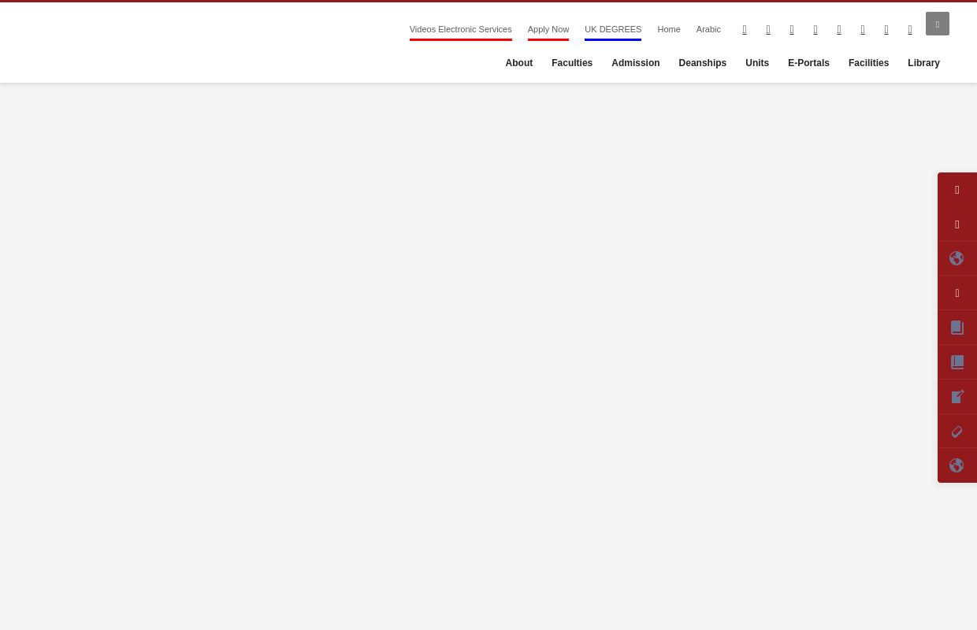This screenshot has height=630, width=977.
Task: Open the Units menu
Action: pos(757,63)
